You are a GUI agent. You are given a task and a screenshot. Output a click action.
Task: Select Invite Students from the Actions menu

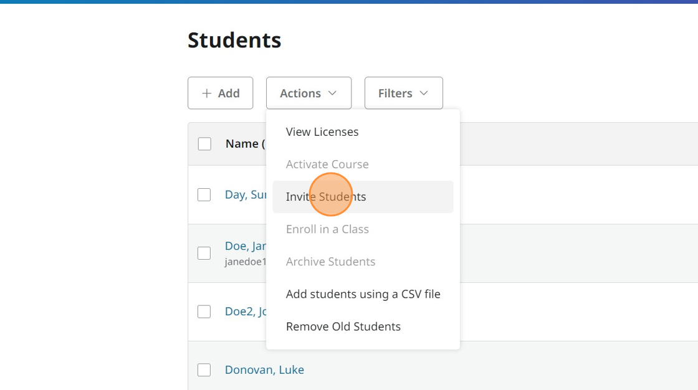tap(325, 196)
